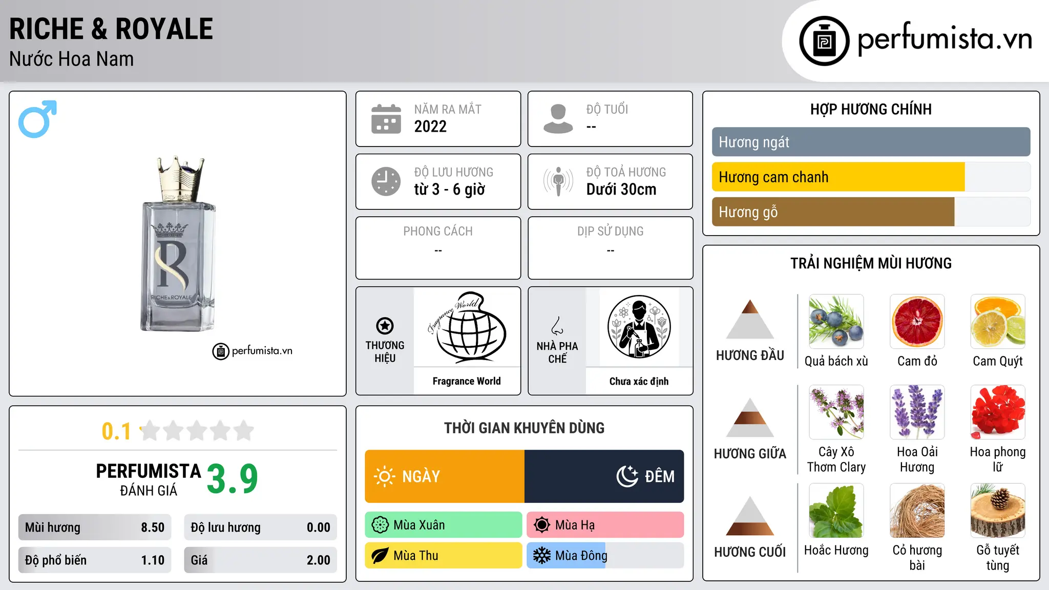Click the PERFUMISTA ĐÁNH GIÁ label
The height and width of the screenshot is (590, 1049).
click(149, 479)
